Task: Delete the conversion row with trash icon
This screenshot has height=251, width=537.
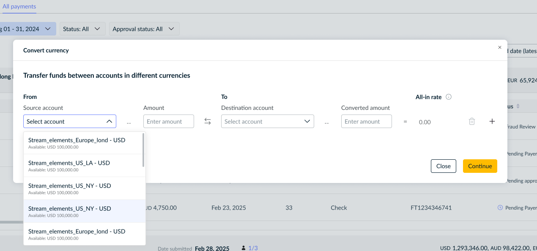Action: [472, 121]
